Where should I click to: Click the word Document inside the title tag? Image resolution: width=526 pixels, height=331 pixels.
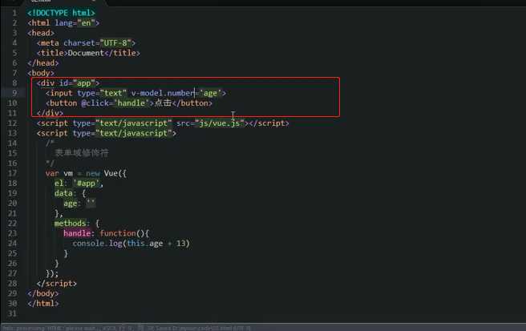(x=86, y=53)
